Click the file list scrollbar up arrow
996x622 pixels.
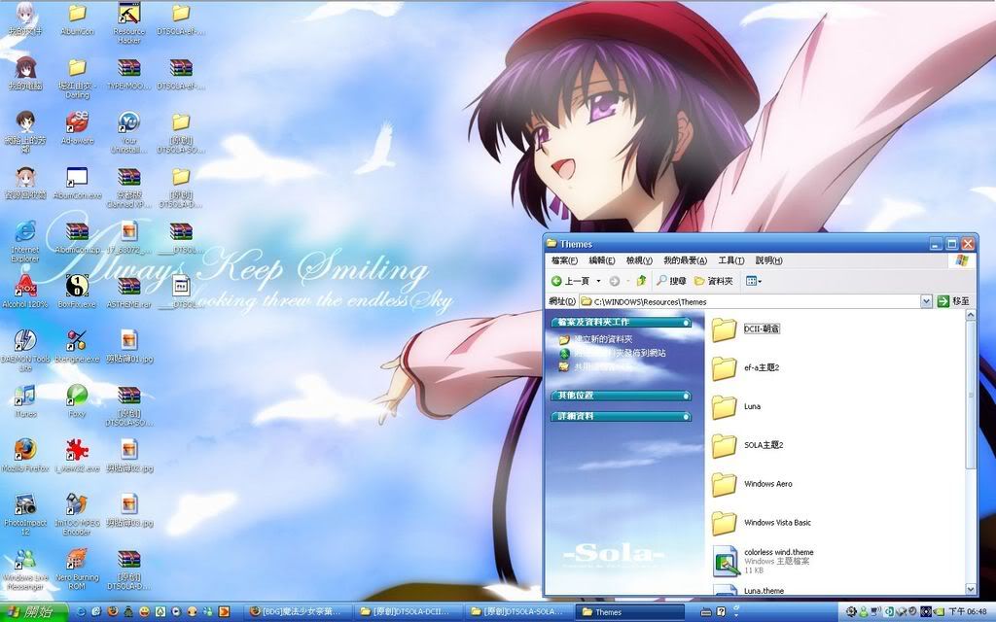(972, 316)
